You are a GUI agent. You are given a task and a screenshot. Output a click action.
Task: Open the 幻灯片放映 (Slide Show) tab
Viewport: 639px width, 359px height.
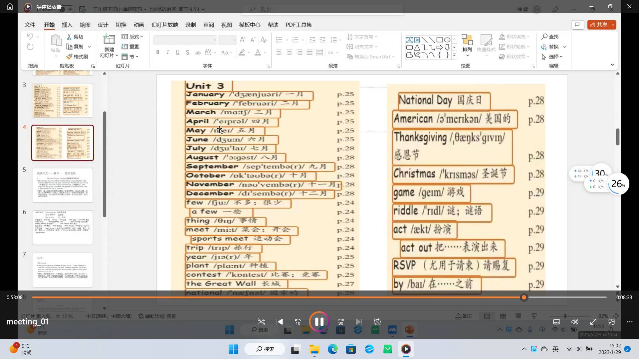pos(165,25)
